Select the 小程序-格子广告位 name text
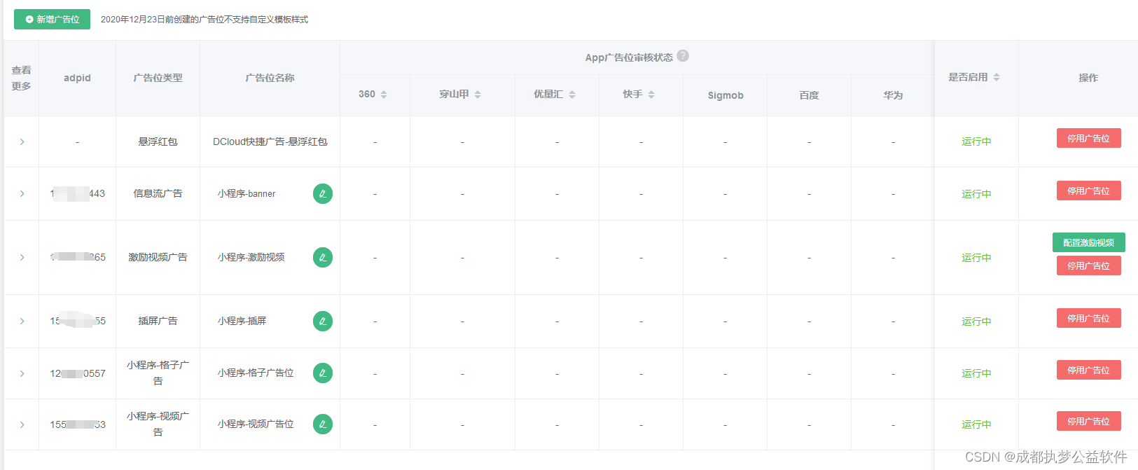1138x470 pixels. pos(256,373)
